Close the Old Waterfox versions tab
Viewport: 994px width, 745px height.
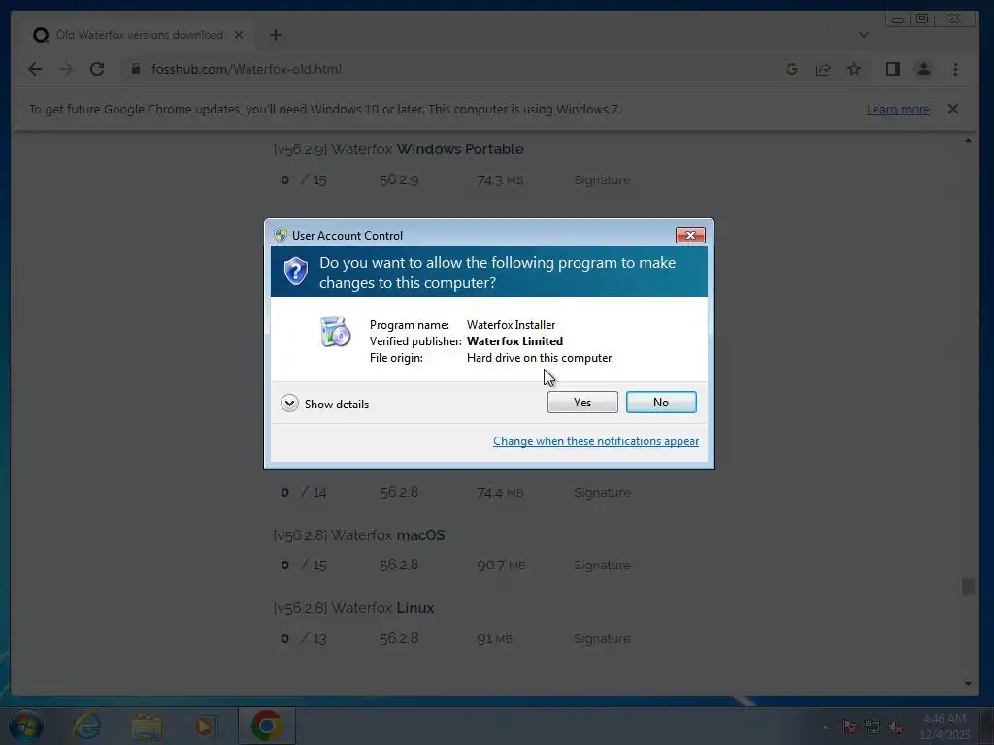tap(239, 35)
